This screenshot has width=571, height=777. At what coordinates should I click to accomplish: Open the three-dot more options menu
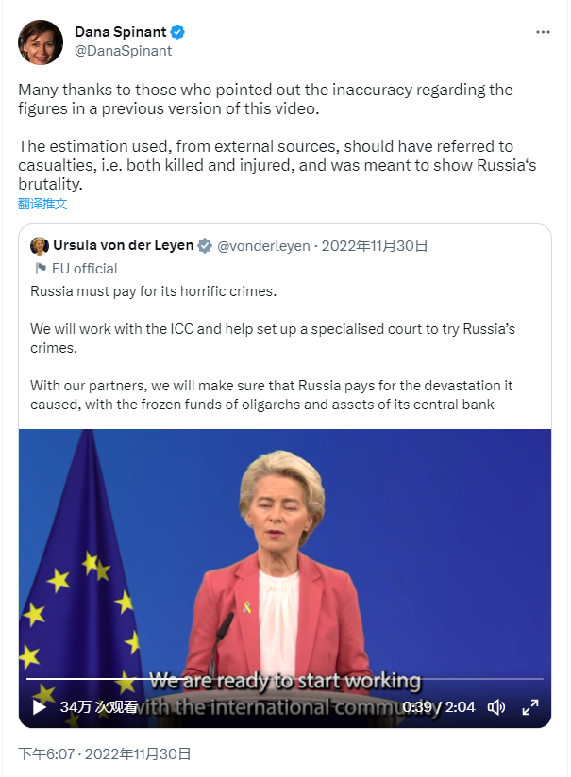(543, 32)
